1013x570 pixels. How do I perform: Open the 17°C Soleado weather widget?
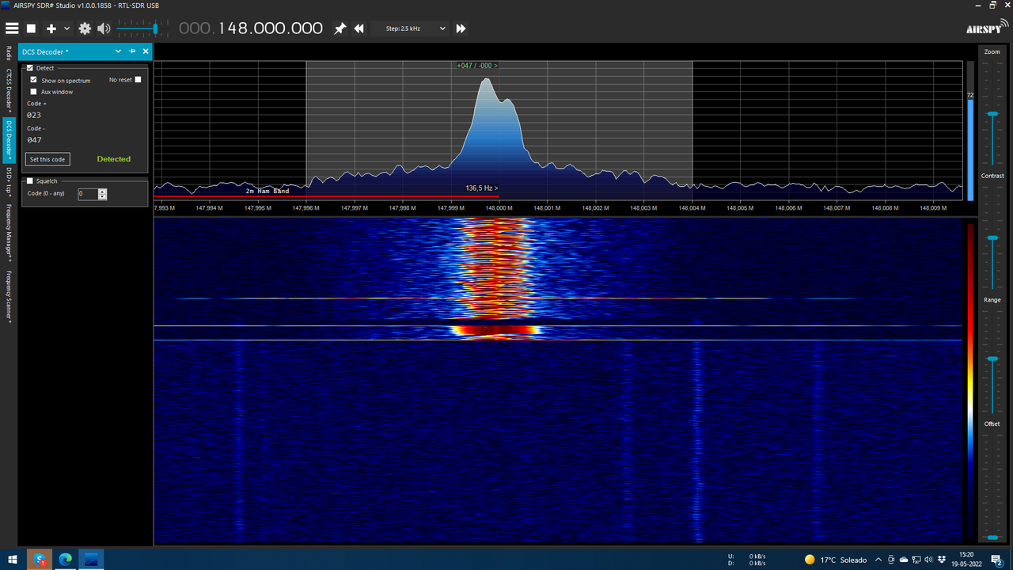(x=835, y=560)
